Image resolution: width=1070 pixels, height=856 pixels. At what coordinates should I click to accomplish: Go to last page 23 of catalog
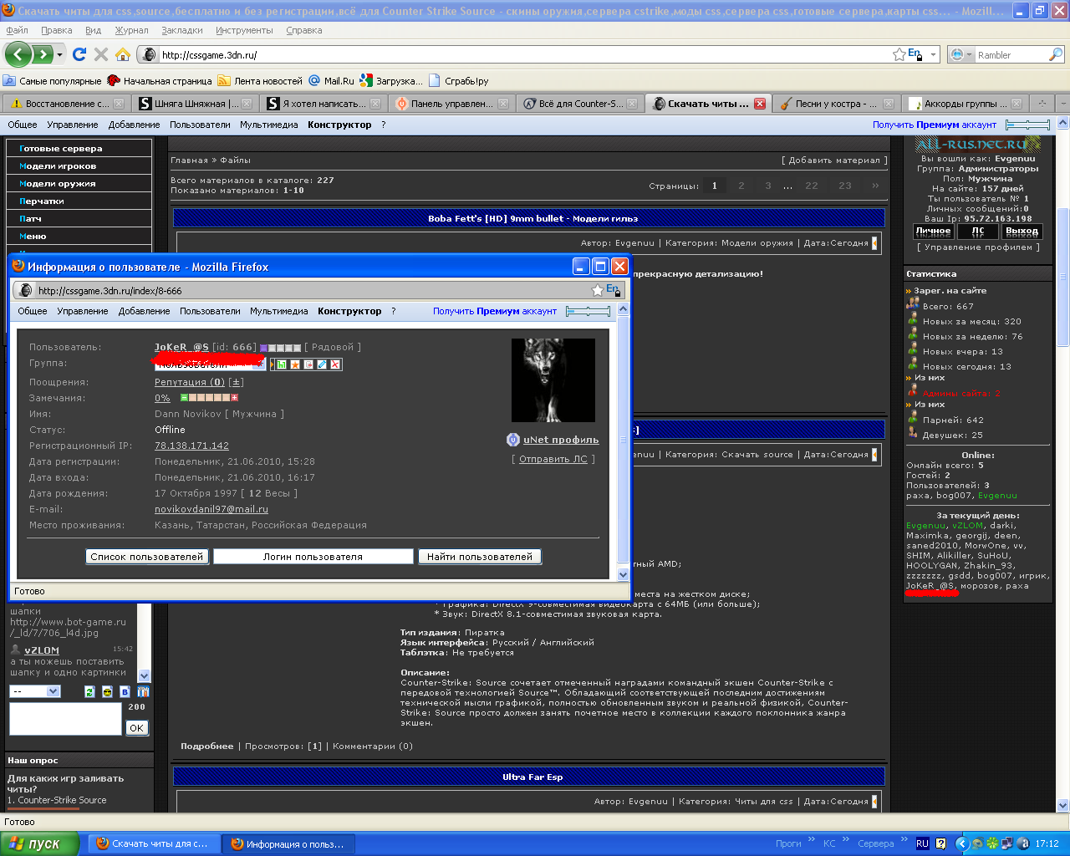(845, 186)
